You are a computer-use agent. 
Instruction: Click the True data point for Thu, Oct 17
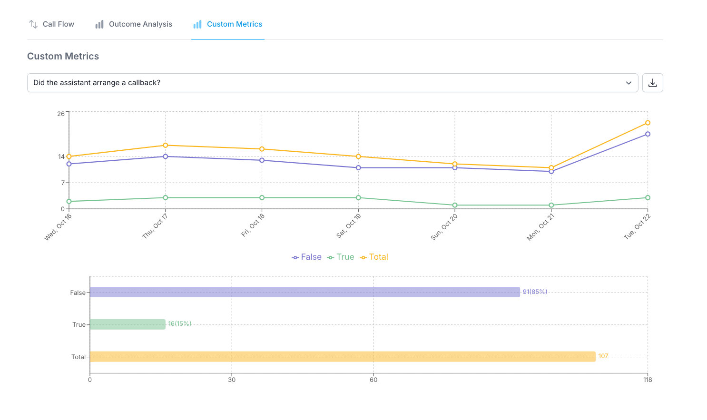coord(166,197)
